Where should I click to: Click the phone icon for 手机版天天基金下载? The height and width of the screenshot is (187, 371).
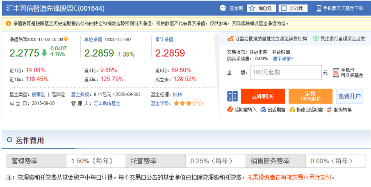point(319,8)
